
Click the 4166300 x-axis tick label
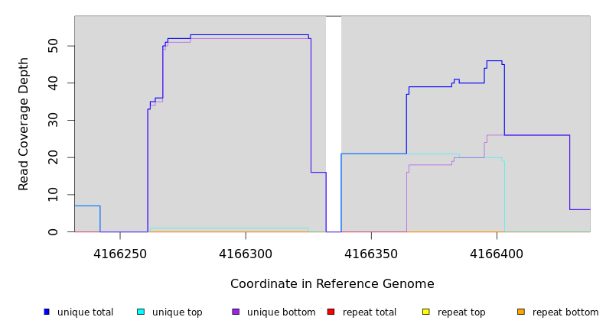coord(246,254)
